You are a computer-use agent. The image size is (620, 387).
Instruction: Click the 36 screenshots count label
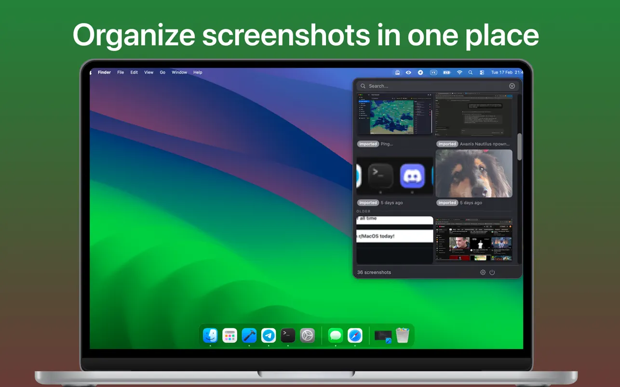(x=374, y=272)
